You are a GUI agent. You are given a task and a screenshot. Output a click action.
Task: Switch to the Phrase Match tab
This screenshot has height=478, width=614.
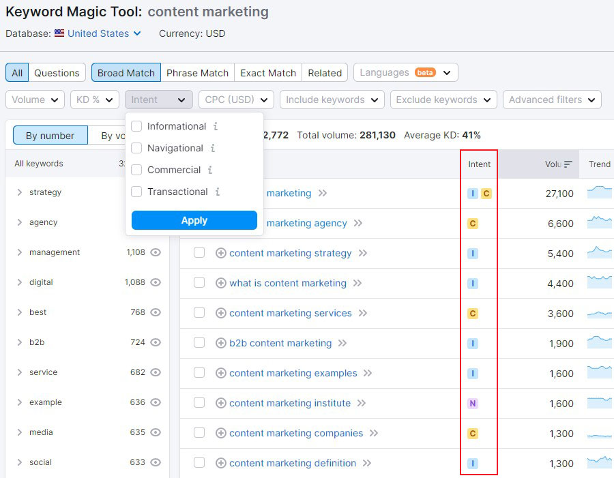tap(197, 73)
